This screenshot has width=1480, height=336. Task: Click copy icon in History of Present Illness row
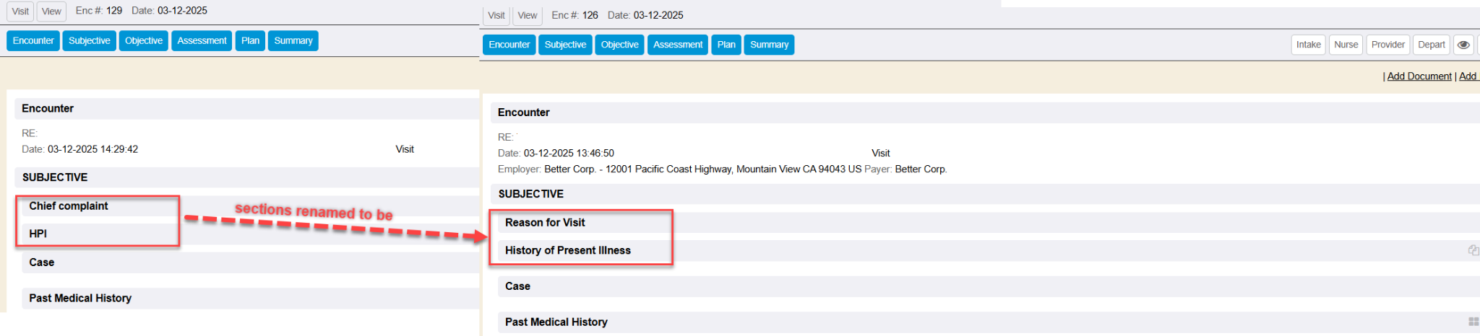click(x=1473, y=250)
